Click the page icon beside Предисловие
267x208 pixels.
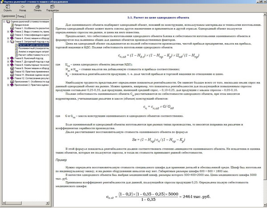click(x=12, y=25)
